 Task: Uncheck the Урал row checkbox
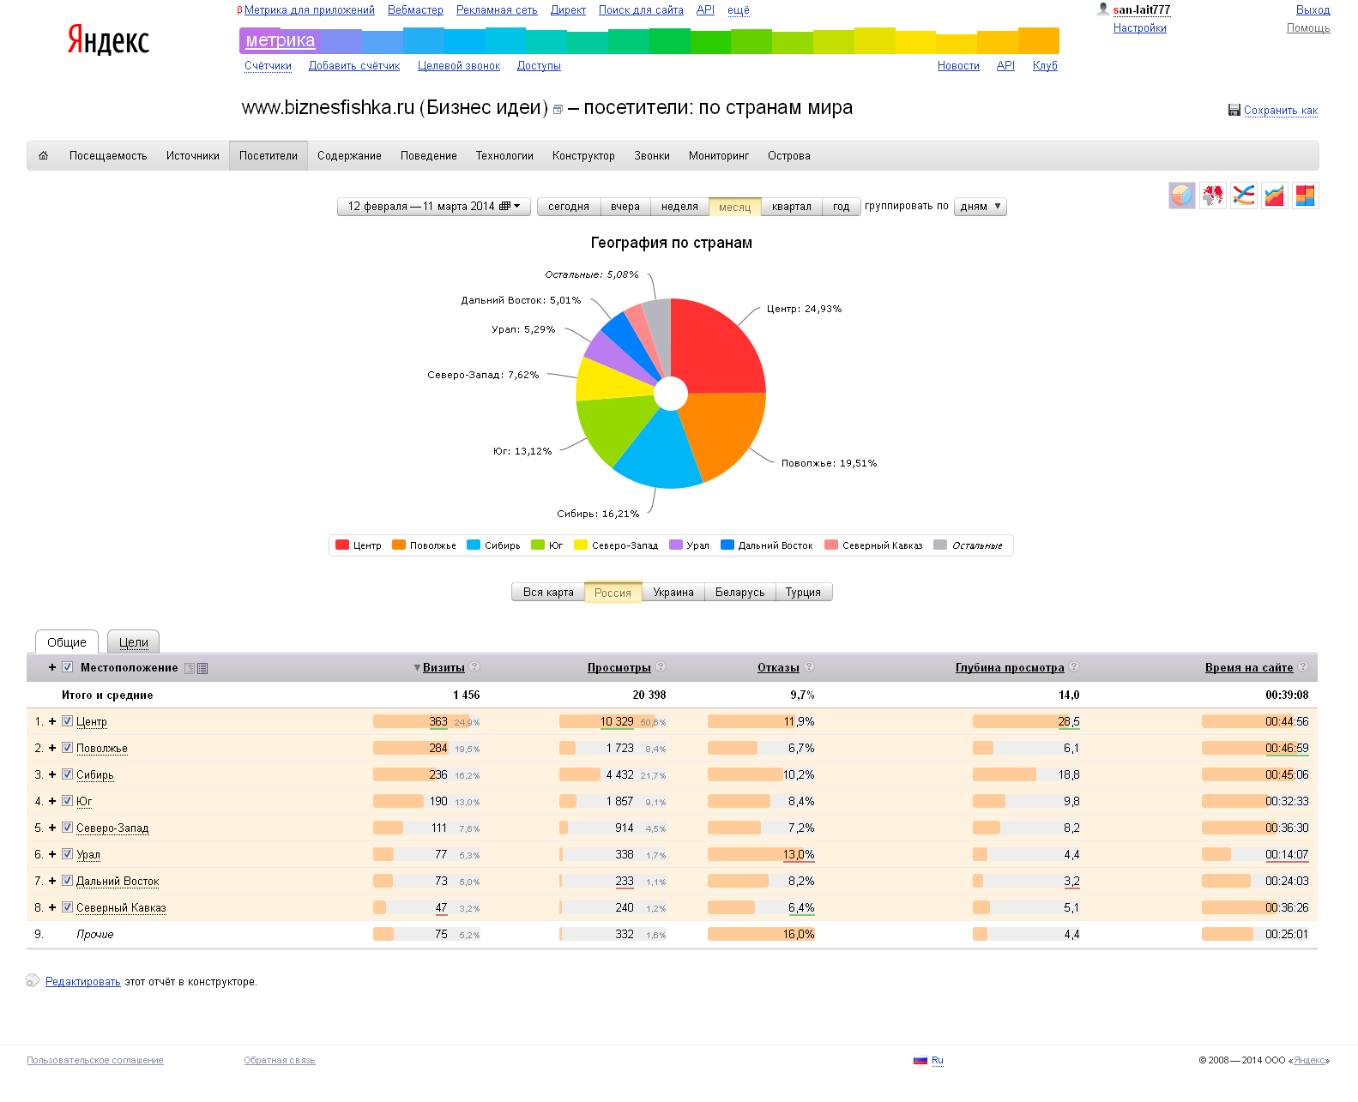67,854
